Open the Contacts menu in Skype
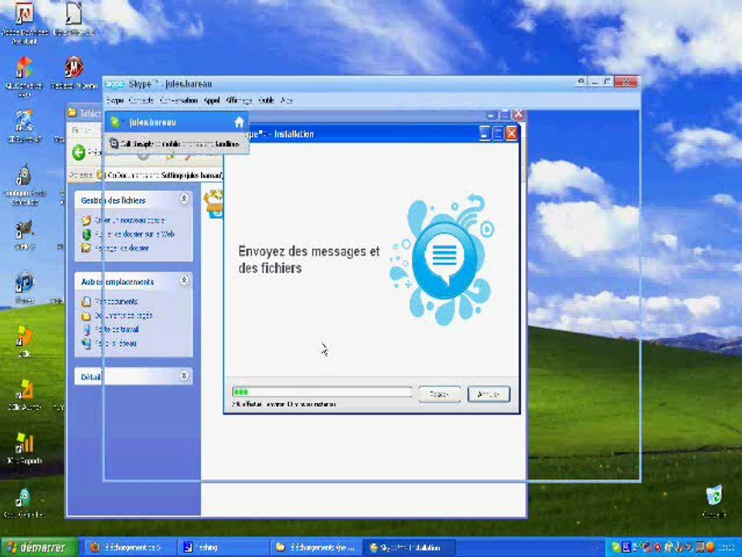742x557 pixels. pyautogui.click(x=141, y=101)
